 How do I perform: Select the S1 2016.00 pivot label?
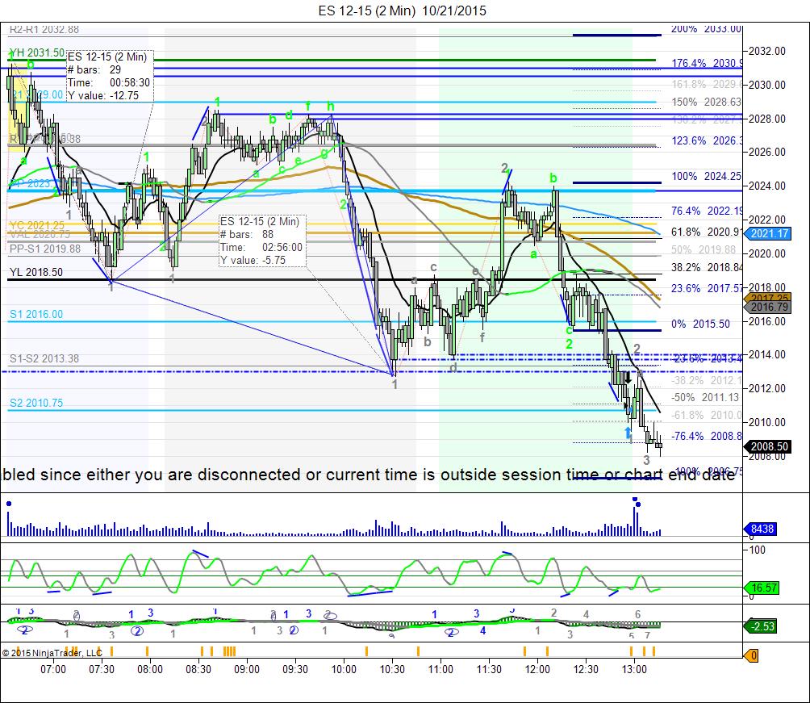pos(36,314)
